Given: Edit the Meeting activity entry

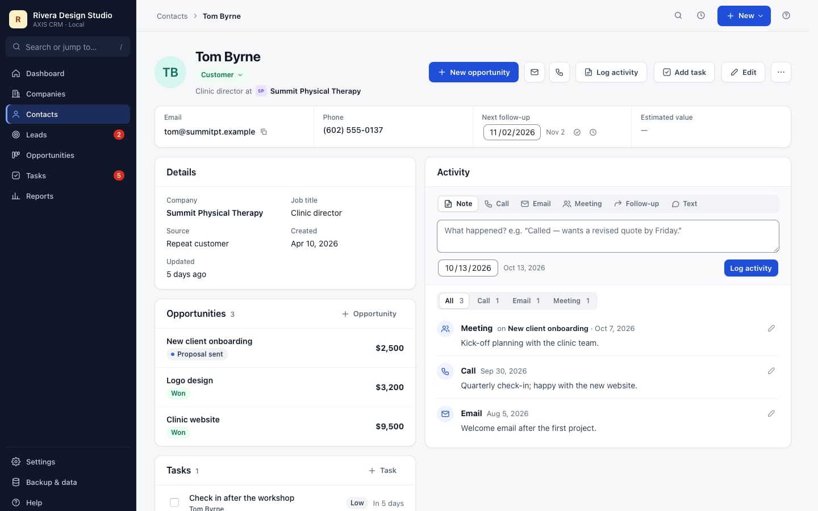Looking at the screenshot, I should [x=771, y=328].
